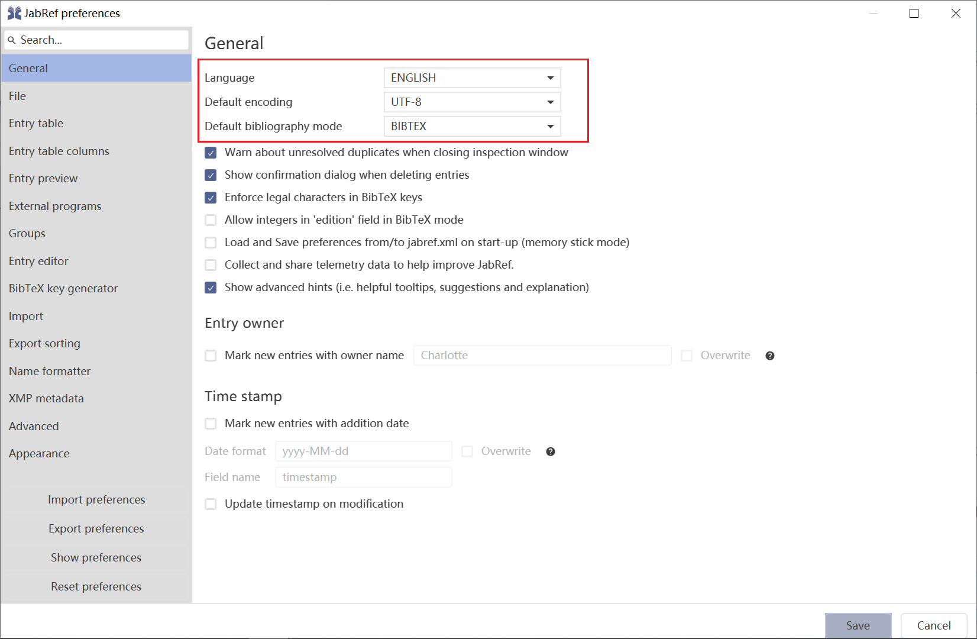The width and height of the screenshot is (977, 639).
Task: Click the help icon beside owner Overwrite
Action: (769, 356)
